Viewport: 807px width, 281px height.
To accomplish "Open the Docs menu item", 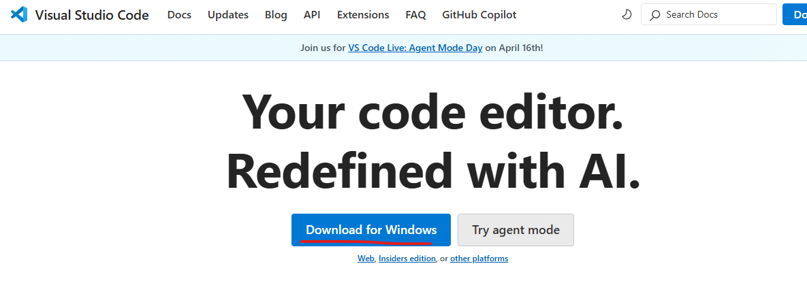I will coord(179,15).
